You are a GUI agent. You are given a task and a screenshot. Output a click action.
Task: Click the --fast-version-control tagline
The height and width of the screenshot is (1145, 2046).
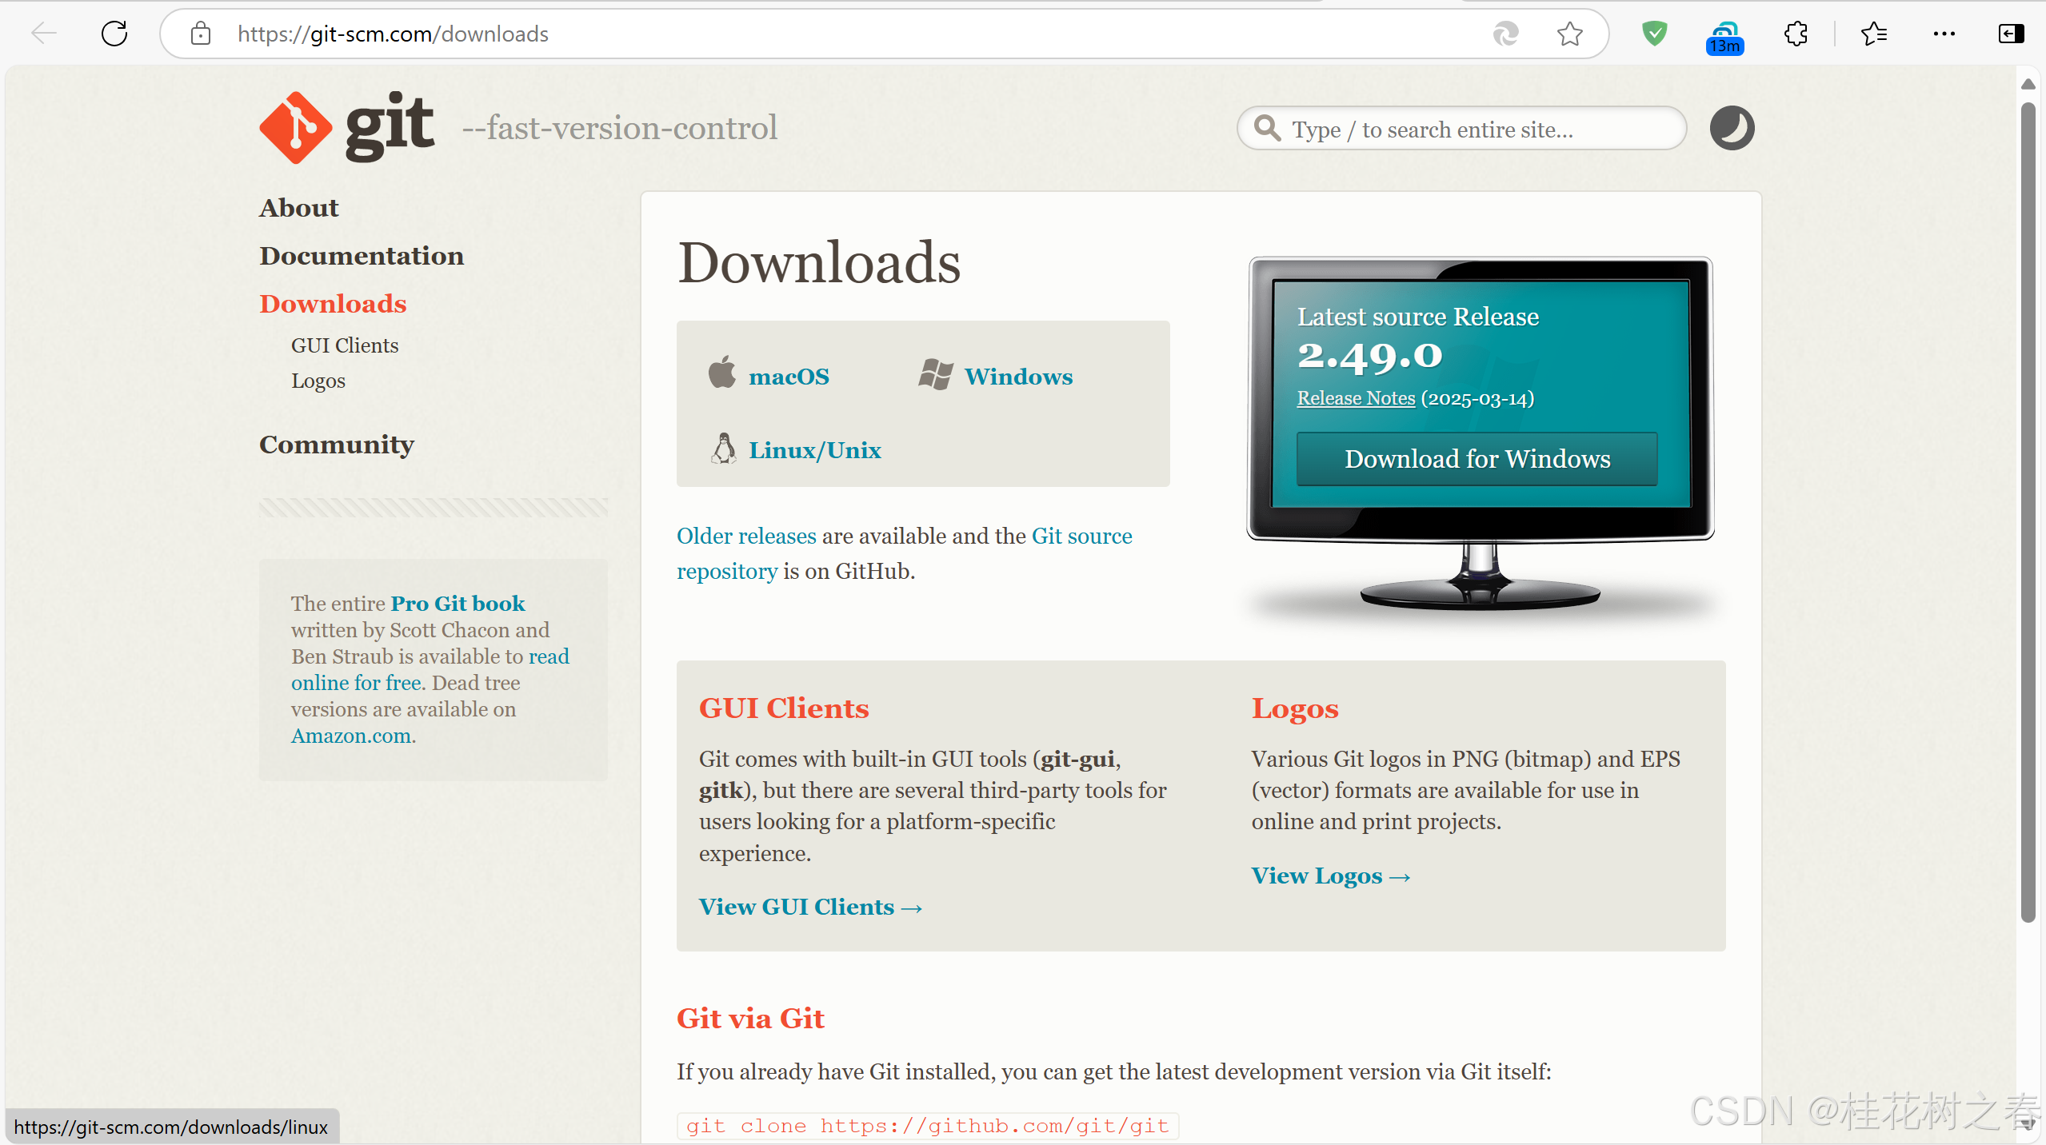pos(620,128)
